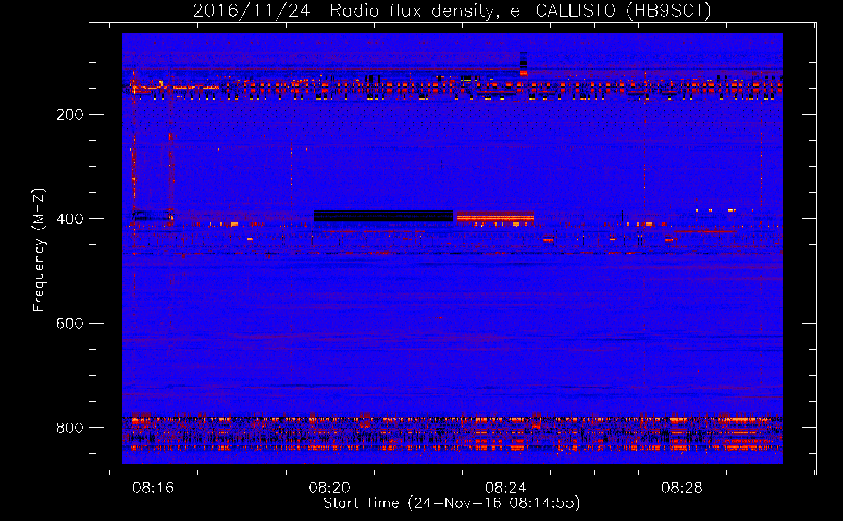843x521 pixels.
Task: Click the long black band near 400 MHz
Action: pyautogui.click(x=383, y=216)
